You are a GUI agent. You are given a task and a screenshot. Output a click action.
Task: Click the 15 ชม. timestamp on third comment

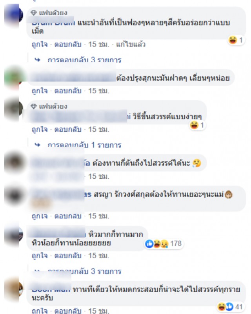coord(99,129)
